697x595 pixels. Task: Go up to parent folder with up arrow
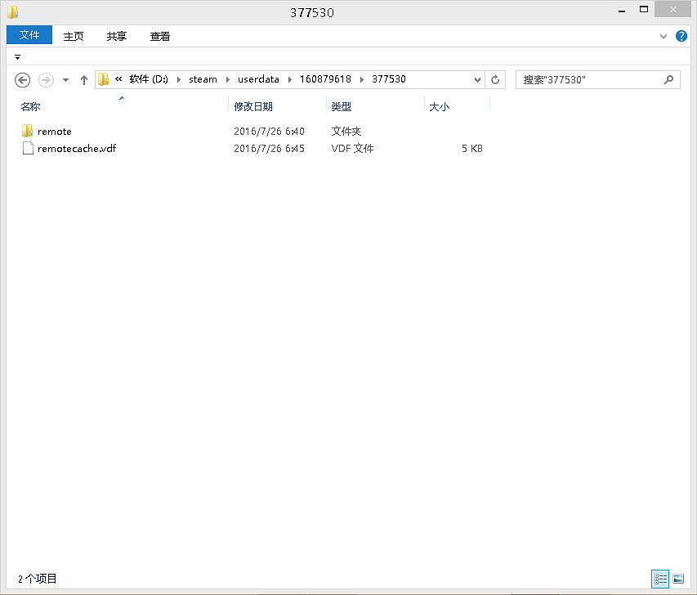tap(83, 79)
